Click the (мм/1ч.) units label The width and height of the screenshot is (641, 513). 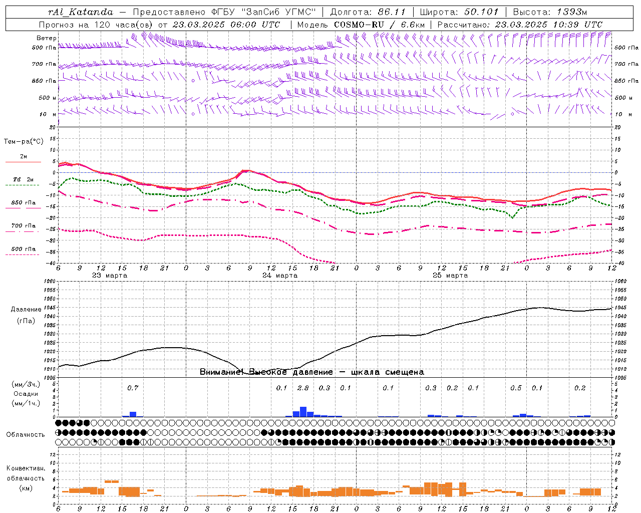coord(26,403)
